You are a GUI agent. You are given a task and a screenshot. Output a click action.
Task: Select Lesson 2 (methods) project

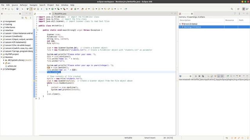click(14, 36)
